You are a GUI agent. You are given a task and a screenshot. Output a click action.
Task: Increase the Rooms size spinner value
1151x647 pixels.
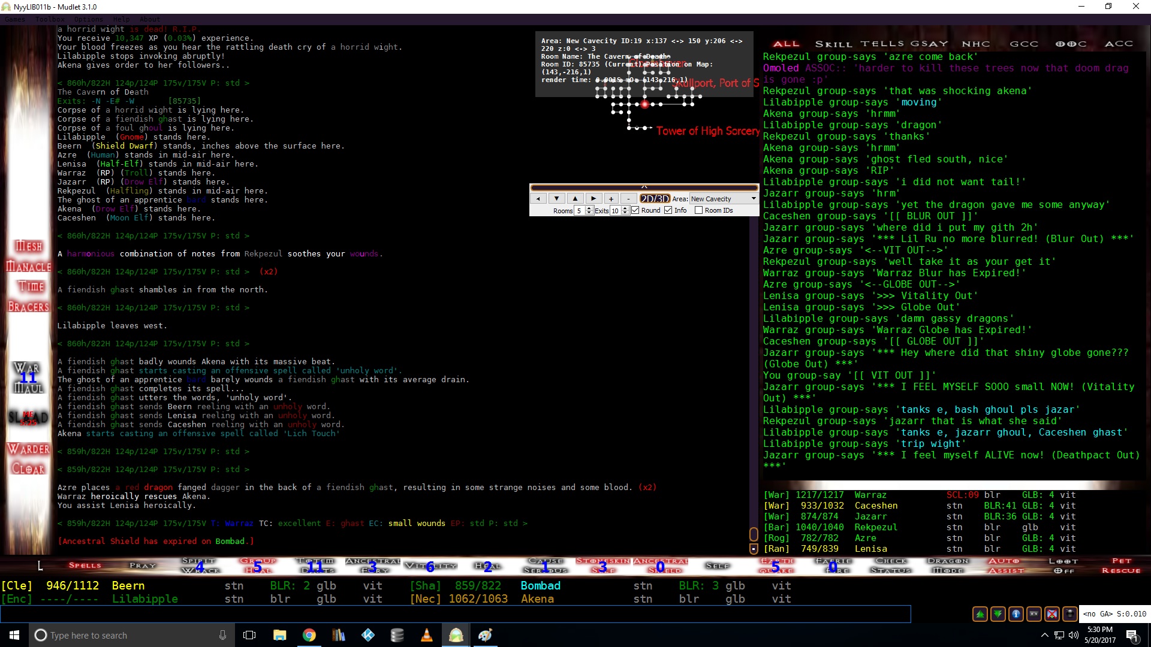(589, 208)
